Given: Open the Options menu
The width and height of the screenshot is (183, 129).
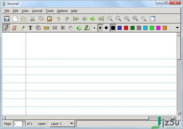Looking at the screenshot, I should tap(62, 11).
